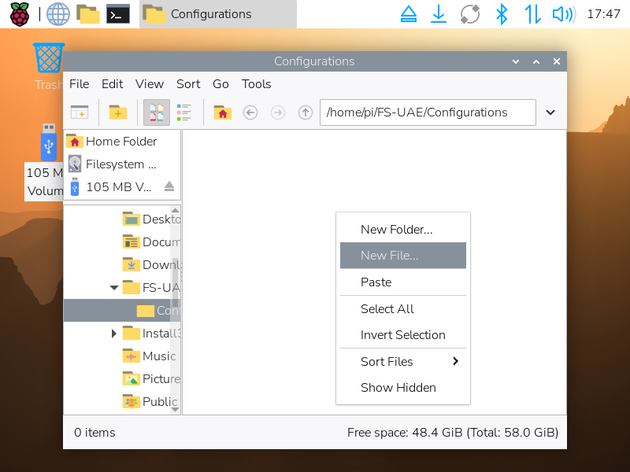630x472 pixels.
Task: Launch the web browser from the taskbar
Action: (x=57, y=14)
